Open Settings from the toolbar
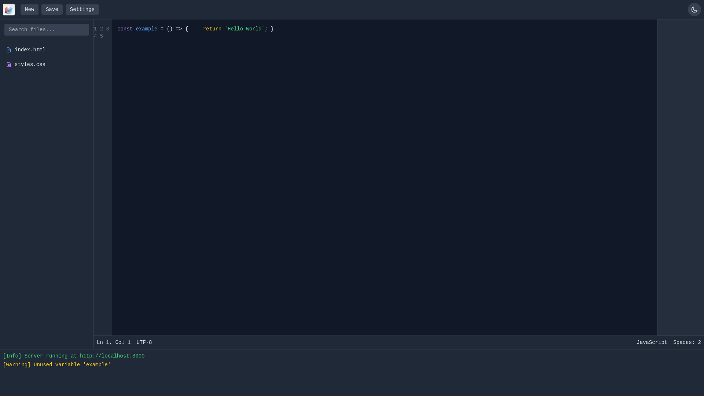The height and width of the screenshot is (396, 704). click(x=82, y=10)
